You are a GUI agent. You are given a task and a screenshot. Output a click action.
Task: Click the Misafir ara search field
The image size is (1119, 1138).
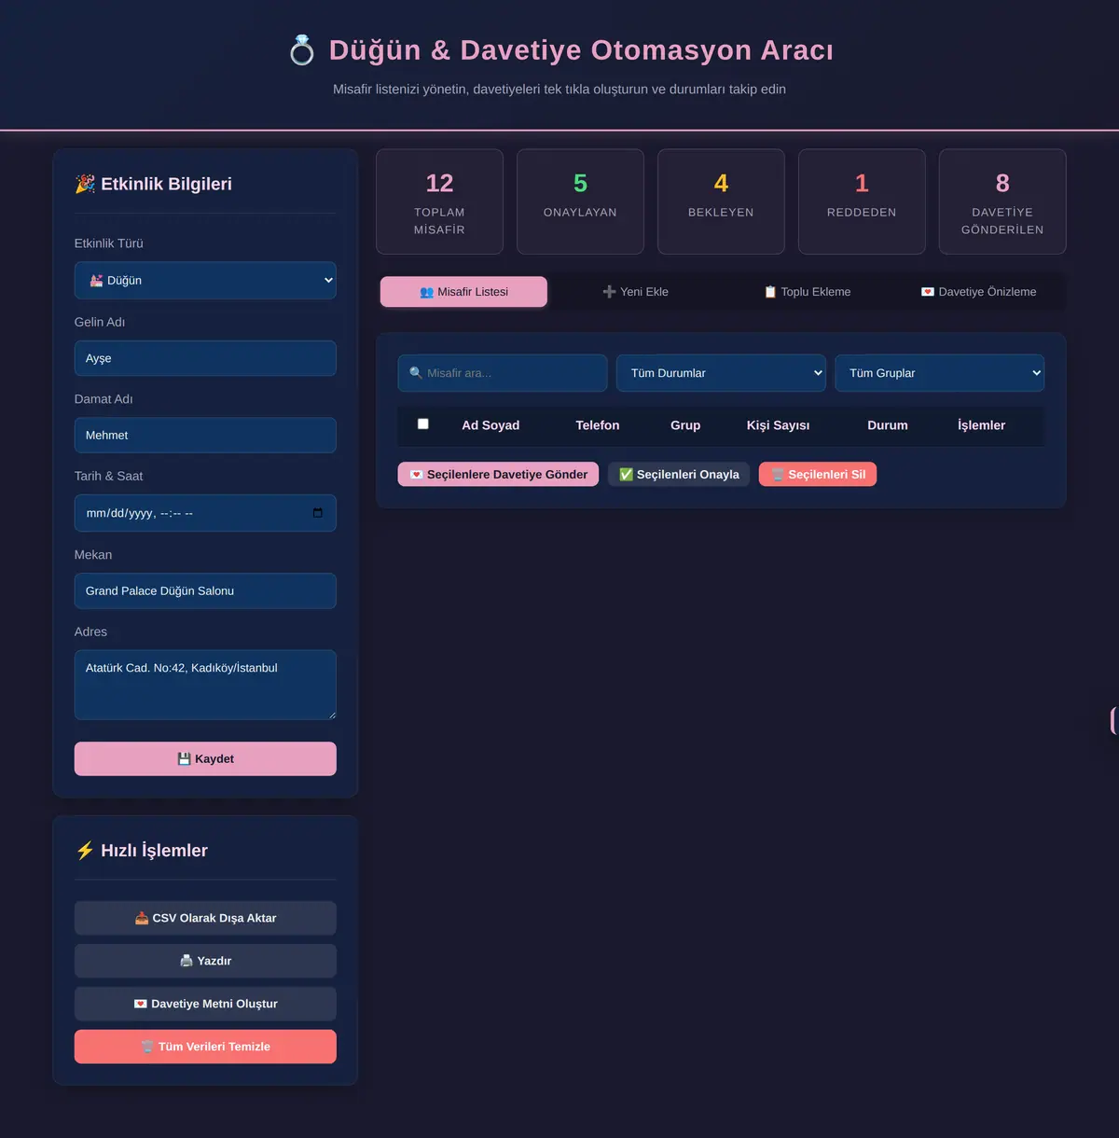pos(503,373)
